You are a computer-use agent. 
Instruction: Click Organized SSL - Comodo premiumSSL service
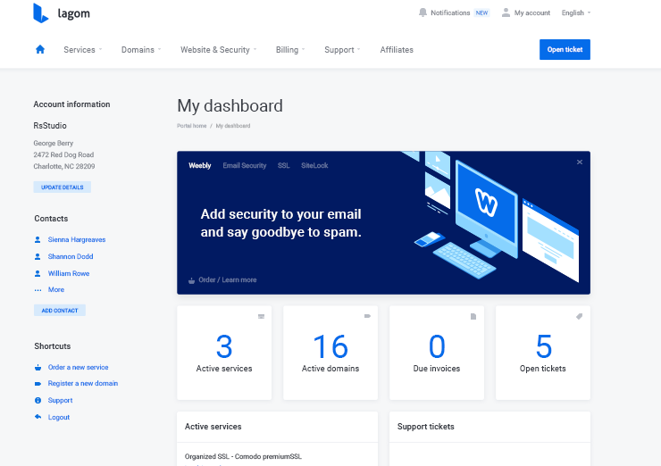point(243,456)
